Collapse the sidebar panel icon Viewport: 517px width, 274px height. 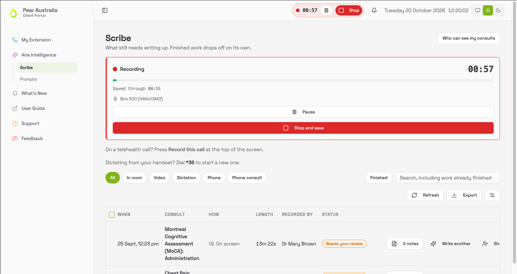105,10
